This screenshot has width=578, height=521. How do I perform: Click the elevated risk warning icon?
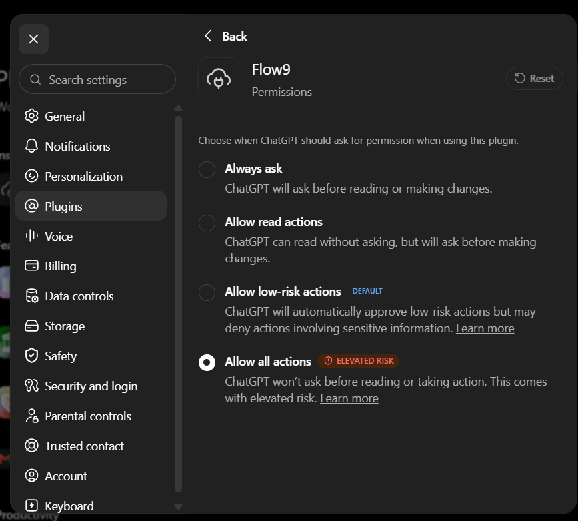[x=328, y=360]
